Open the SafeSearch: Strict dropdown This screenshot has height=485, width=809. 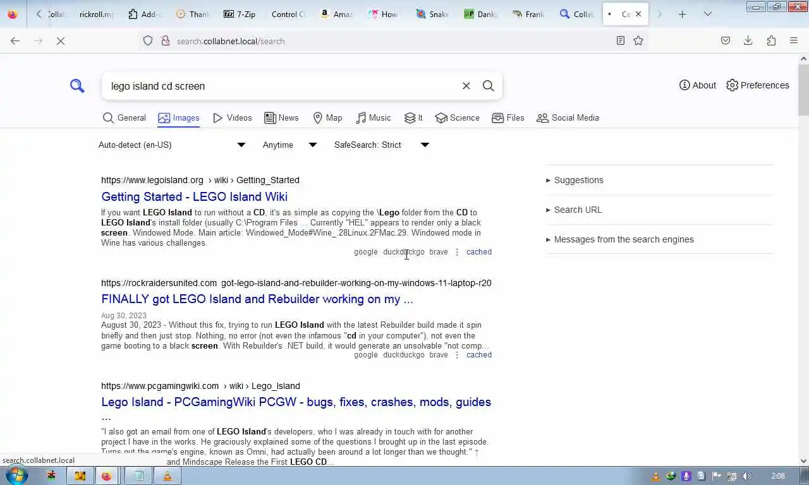pos(382,145)
